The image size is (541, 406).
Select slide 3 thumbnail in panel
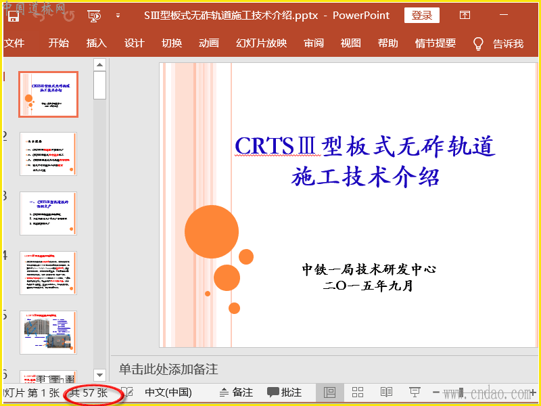coord(48,213)
